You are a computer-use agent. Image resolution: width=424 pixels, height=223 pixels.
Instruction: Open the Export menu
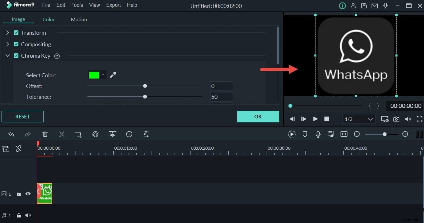tap(113, 5)
